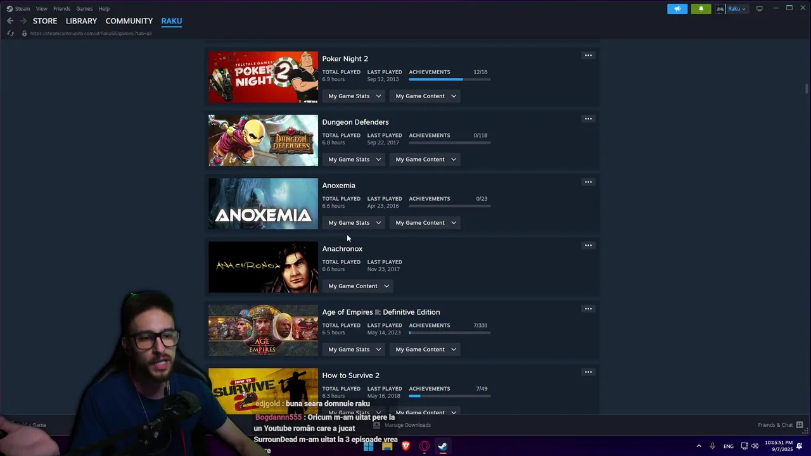
Task: Expand My Game Content for Dungeon Defenders
Action: pos(426,160)
